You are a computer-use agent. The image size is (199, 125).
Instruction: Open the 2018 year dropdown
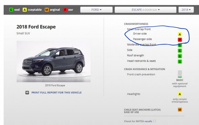click(x=186, y=10)
